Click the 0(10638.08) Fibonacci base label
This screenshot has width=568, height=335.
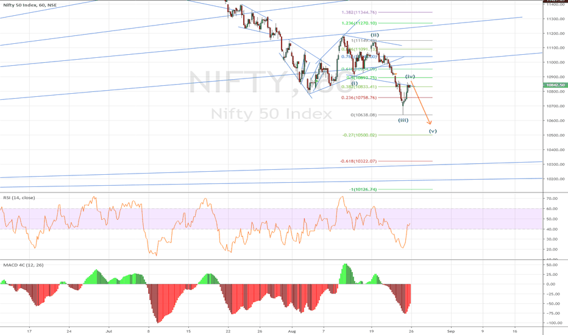(364, 115)
